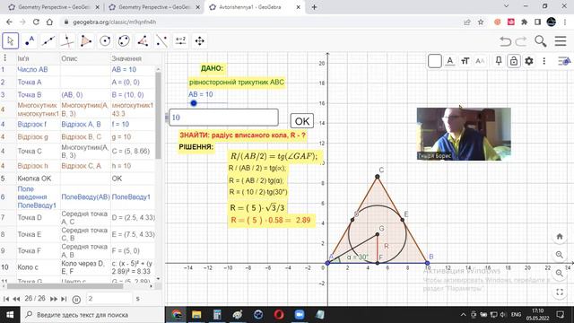
Task: Click the browser address bar URL
Action: [114, 22]
